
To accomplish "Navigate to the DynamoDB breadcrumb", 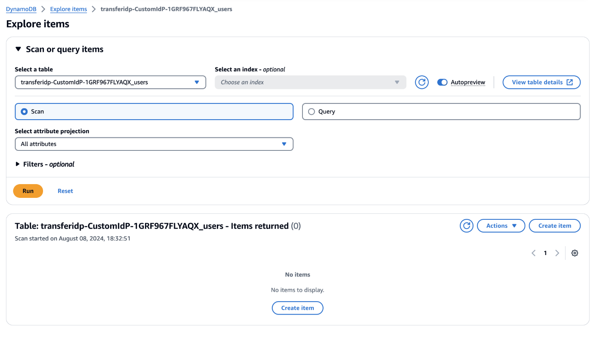I will [21, 9].
